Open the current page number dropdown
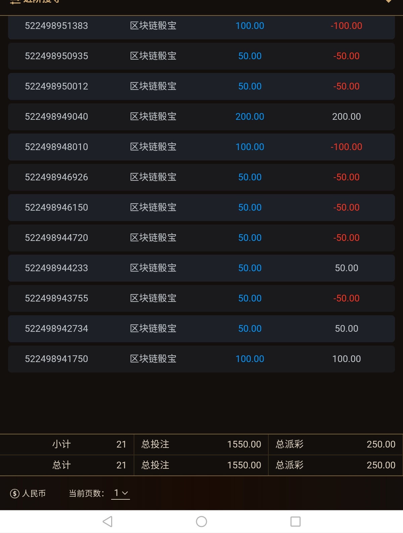The height and width of the screenshot is (533, 403). [121, 493]
